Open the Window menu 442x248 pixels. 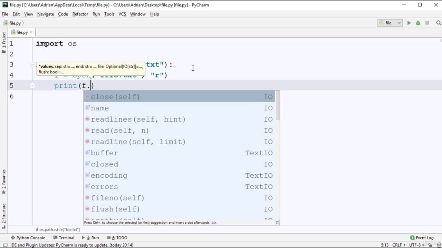(x=138, y=14)
